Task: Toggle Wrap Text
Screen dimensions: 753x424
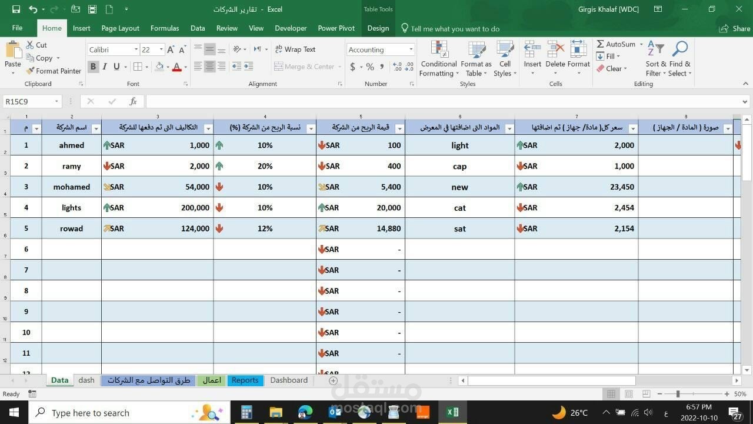Action: [x=295, y=49]
